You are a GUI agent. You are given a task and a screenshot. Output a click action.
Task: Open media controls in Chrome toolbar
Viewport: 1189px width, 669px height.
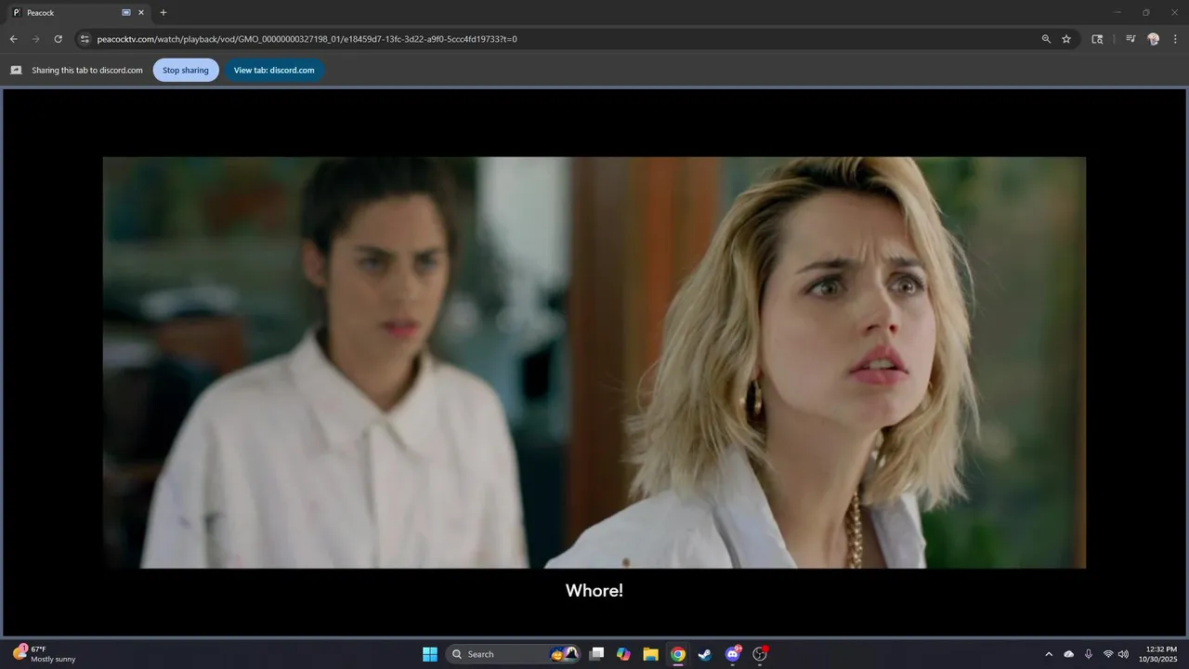pyautogui.click(x=1130, y=39)
